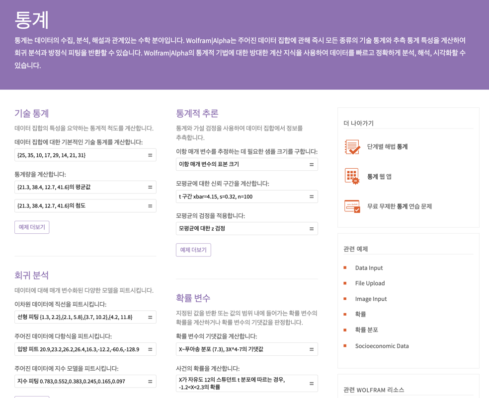Submit the {25, 35, 10, 17...} data query equals icon
489x398 pixels.
click(150, 155)
